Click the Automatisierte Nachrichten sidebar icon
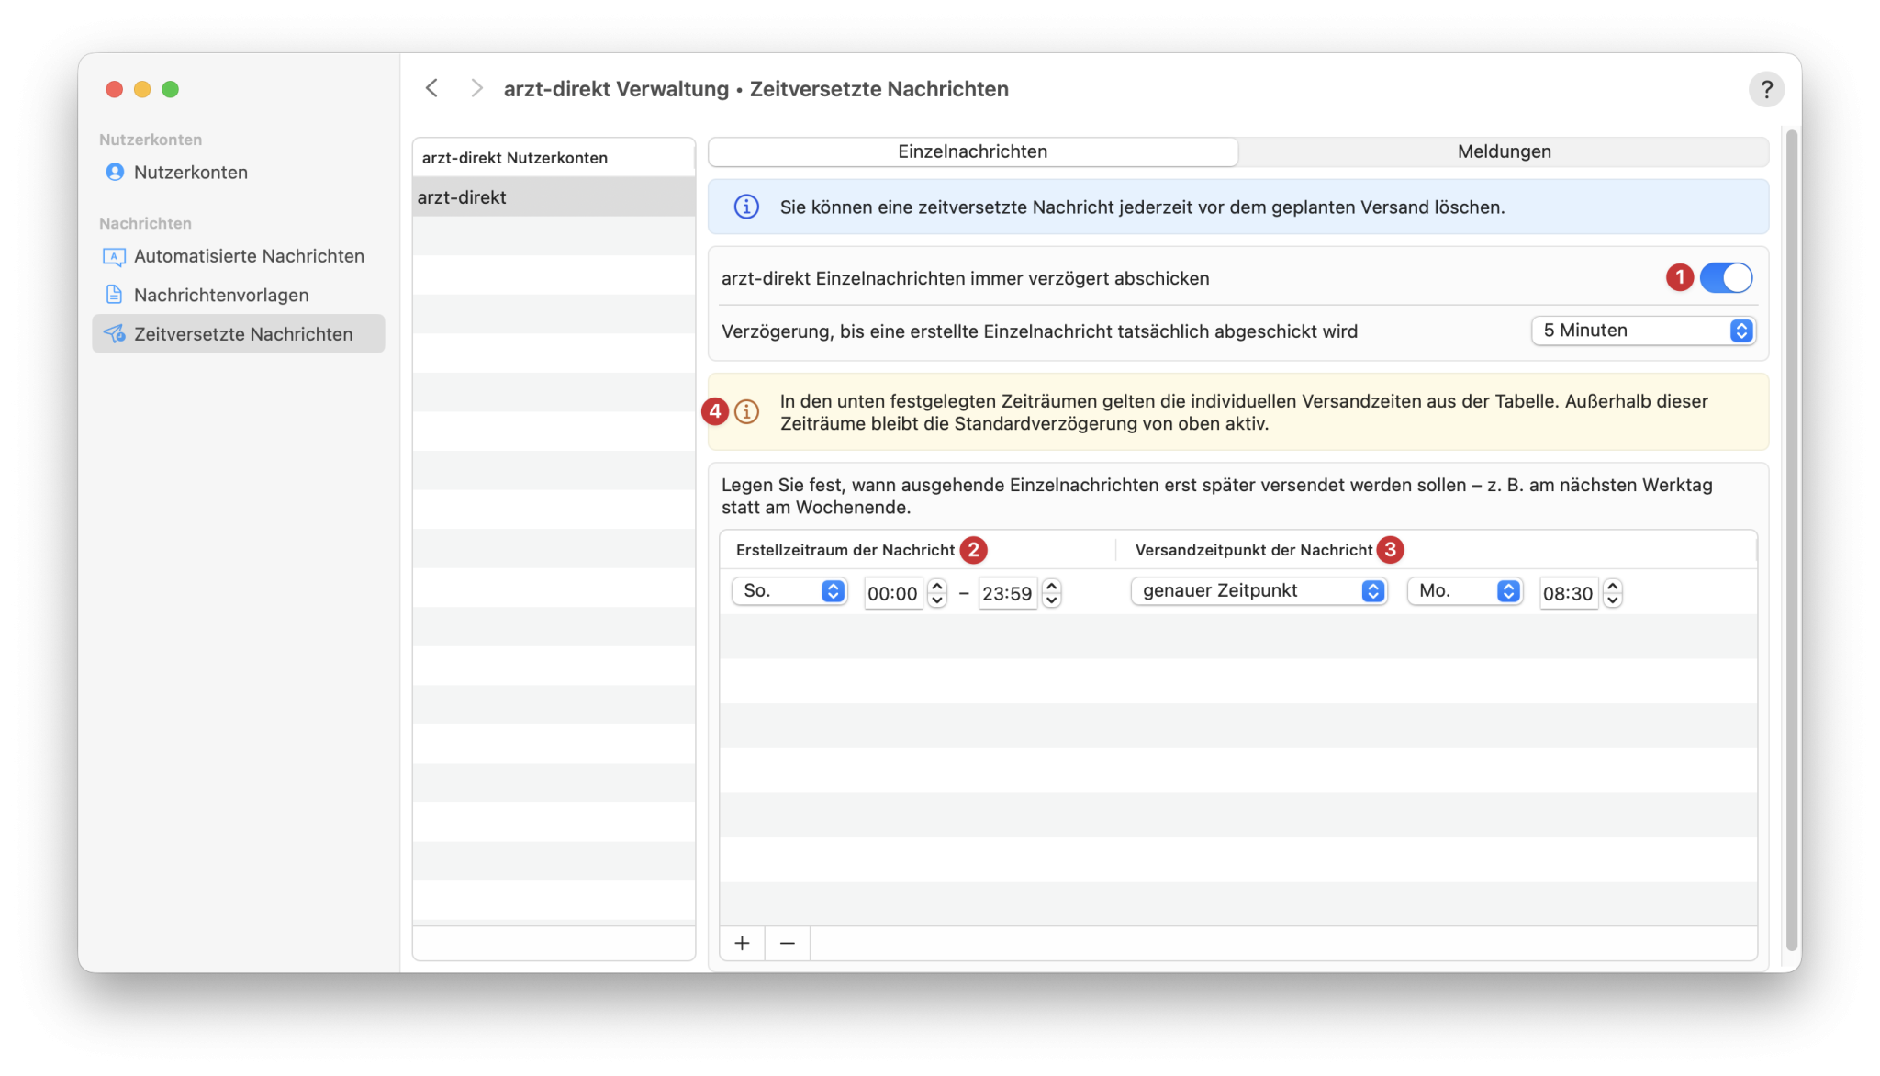The height and width of the screenshot is (1076, 1880). pyautogui.click(x=114, y=256)
